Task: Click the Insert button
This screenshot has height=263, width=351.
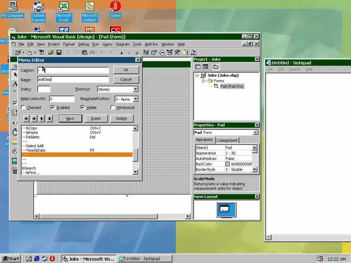Action: coord(96,118)
